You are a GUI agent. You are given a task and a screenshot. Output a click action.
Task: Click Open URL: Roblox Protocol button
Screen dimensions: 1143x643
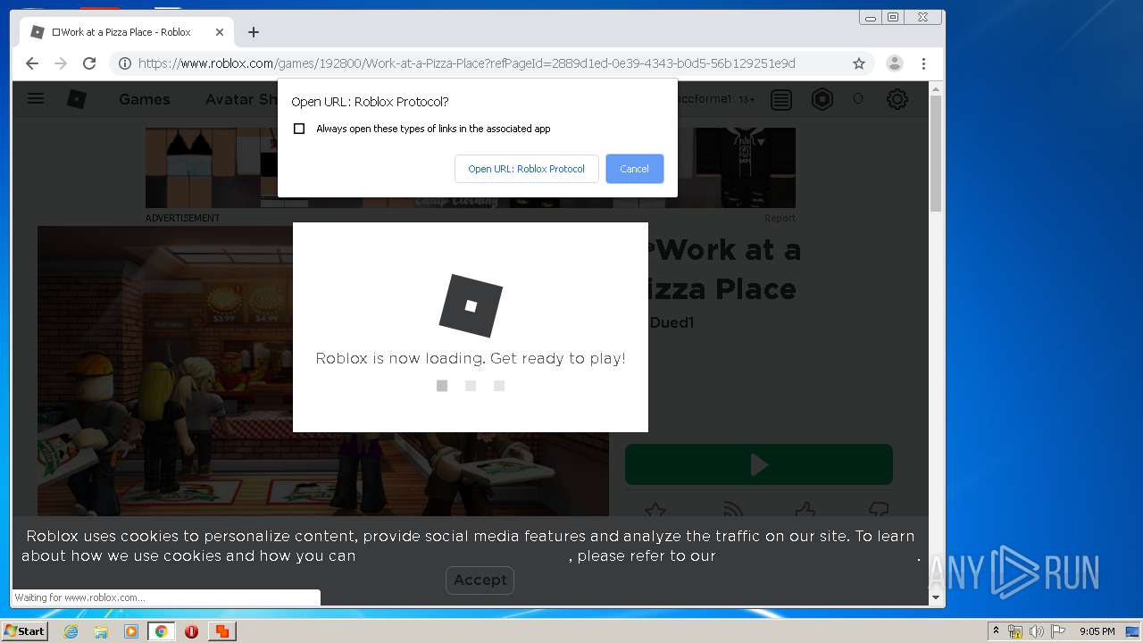click(x=527, y=169)
